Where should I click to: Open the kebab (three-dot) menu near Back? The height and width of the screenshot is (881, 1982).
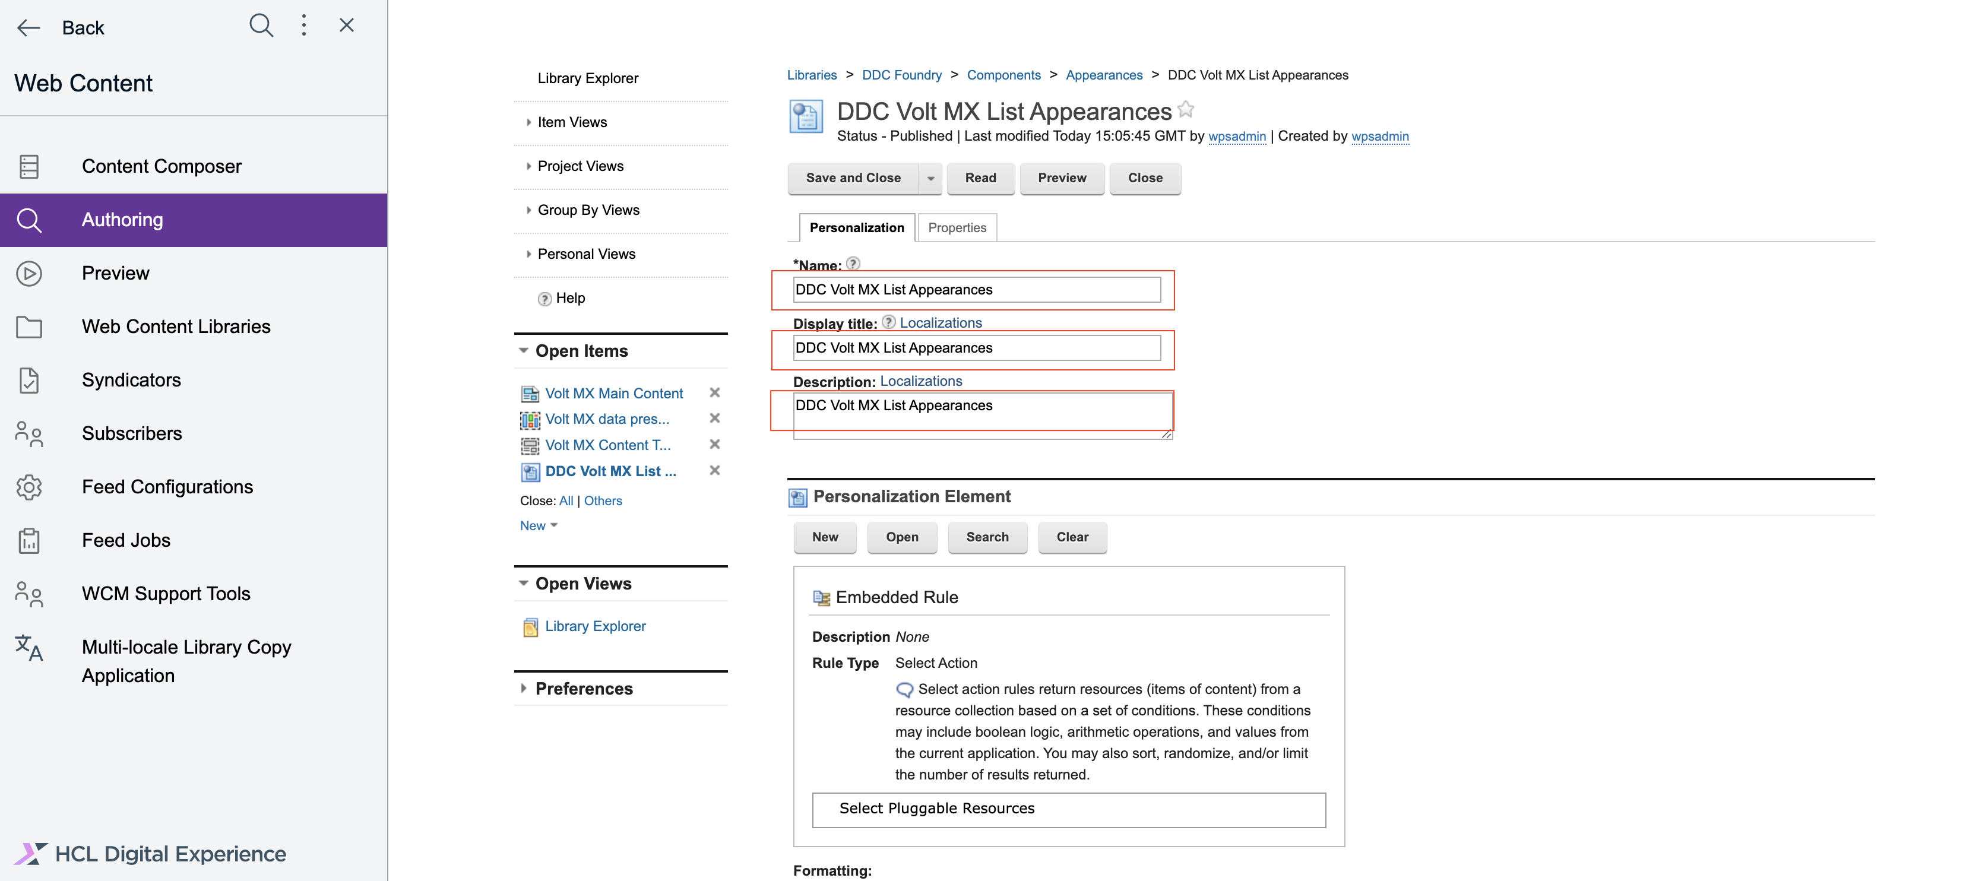[x=304, y=24]
